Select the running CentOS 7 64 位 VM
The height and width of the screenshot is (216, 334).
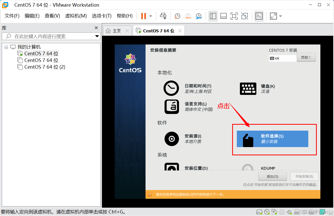(41, 54)
